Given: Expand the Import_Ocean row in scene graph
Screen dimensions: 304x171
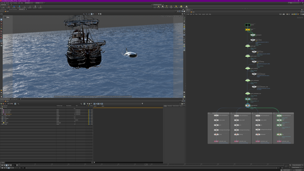Looking at the screenshot, I should pyautogui.click(x=2, y=111).
